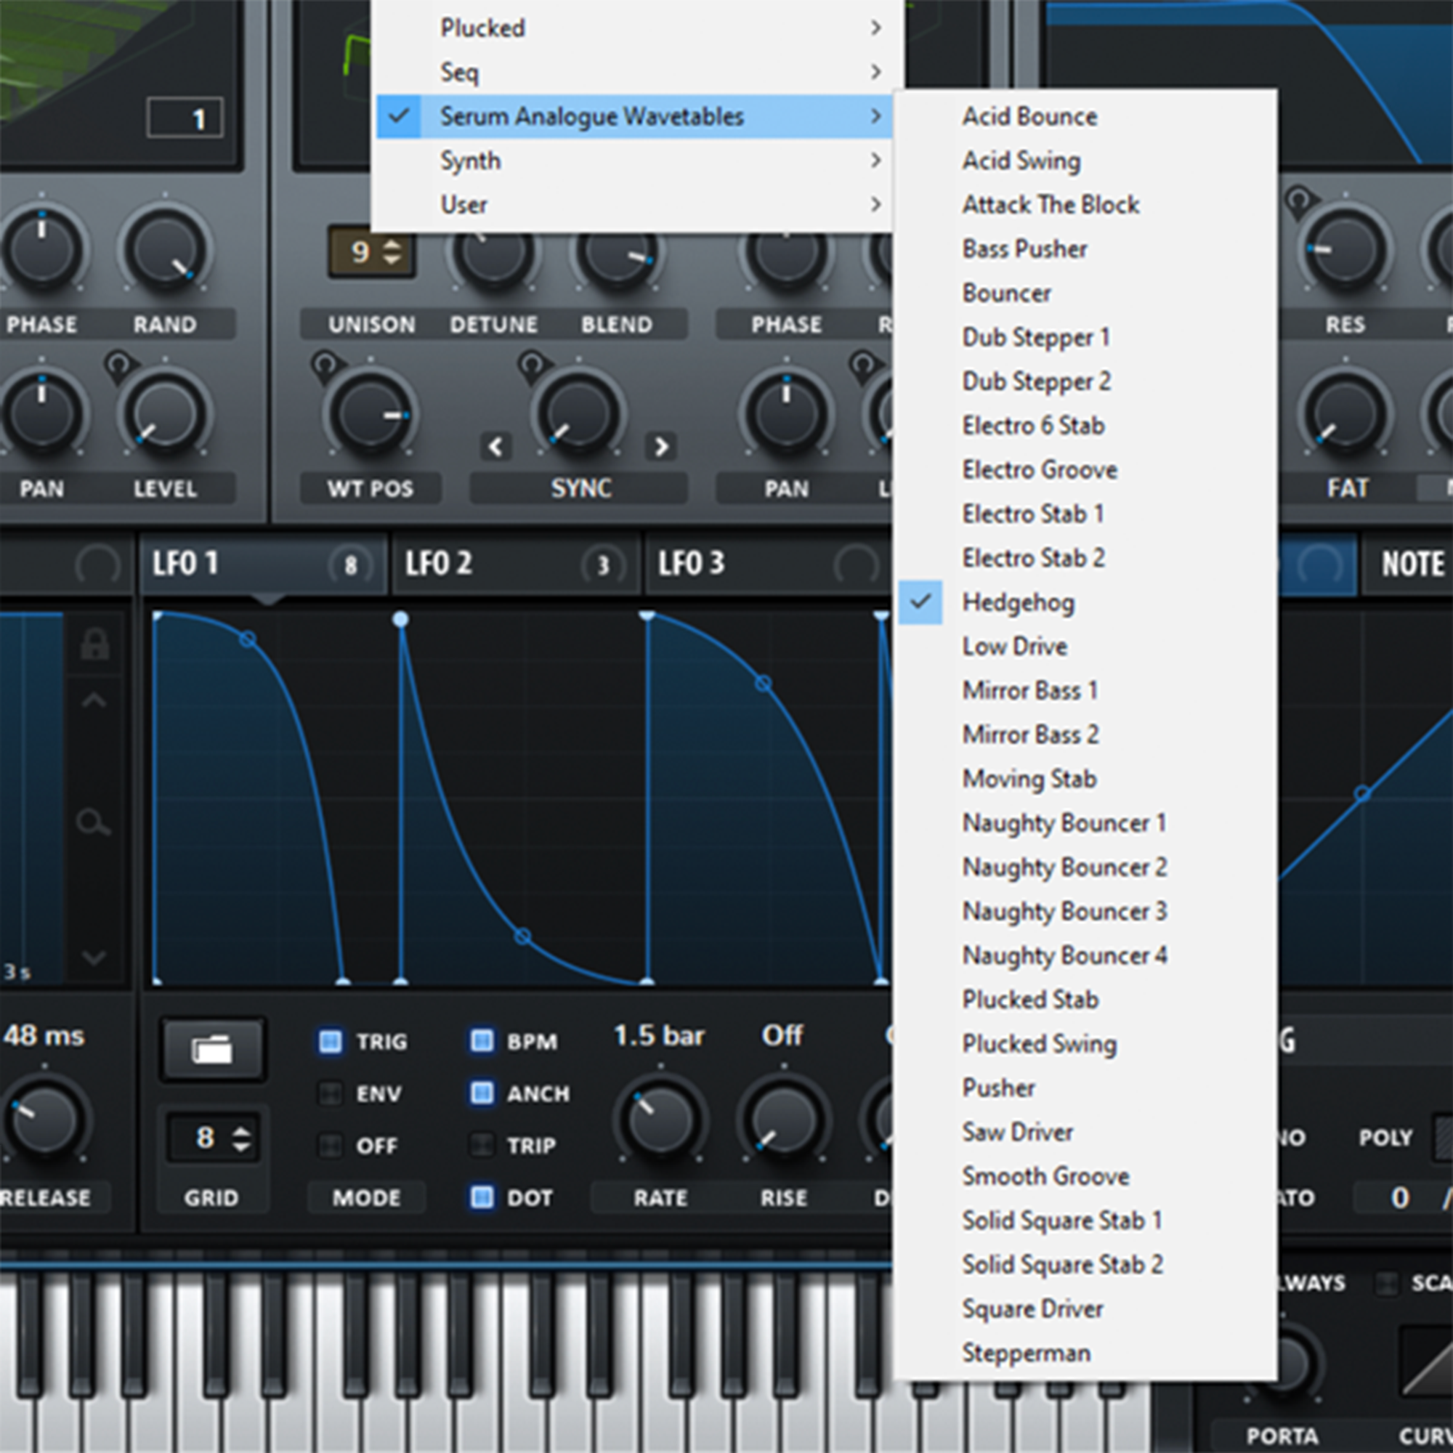Click the envelope lock icon
This screenshot has width=1453, height=1453.
coord(94,645)
